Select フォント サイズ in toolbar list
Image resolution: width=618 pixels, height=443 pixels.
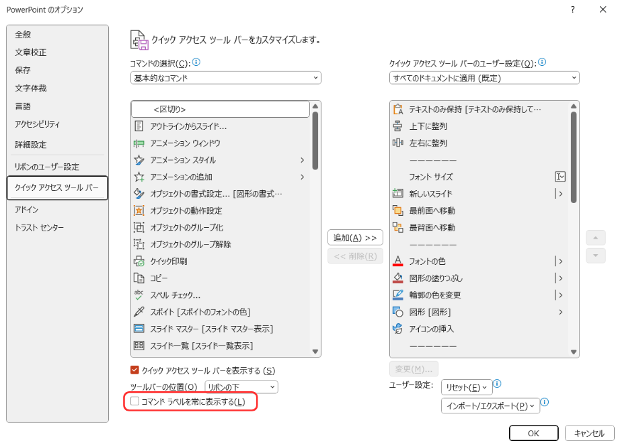point(479,177)
